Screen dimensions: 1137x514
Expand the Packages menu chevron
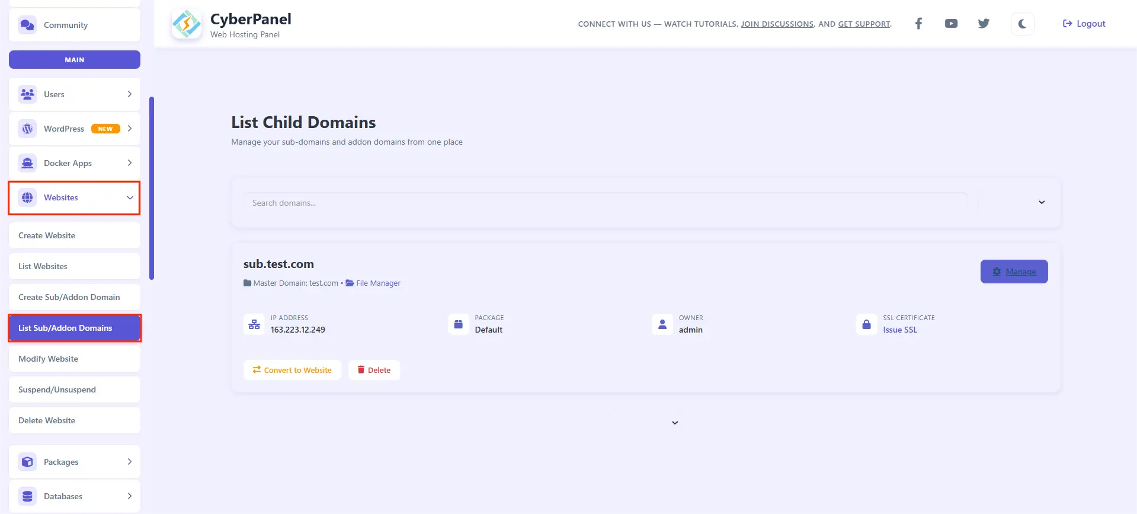click(130, 462)
